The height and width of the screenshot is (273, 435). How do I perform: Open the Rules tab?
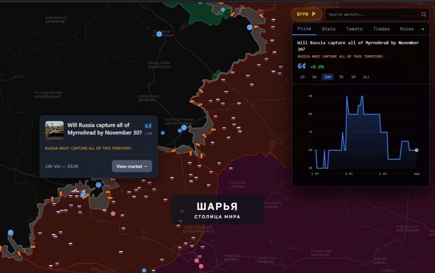pos(407,29)
